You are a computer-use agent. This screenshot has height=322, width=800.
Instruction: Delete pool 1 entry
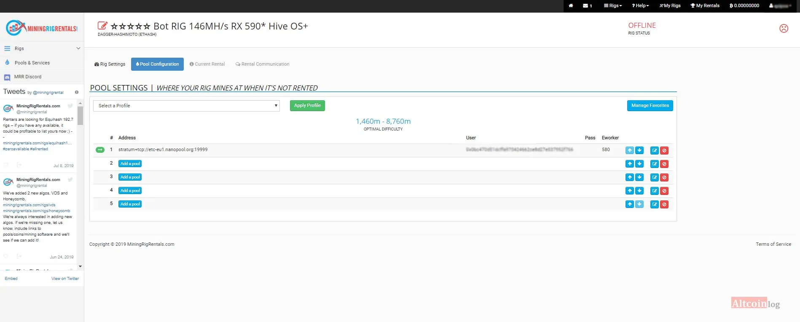tap(664, 150)
